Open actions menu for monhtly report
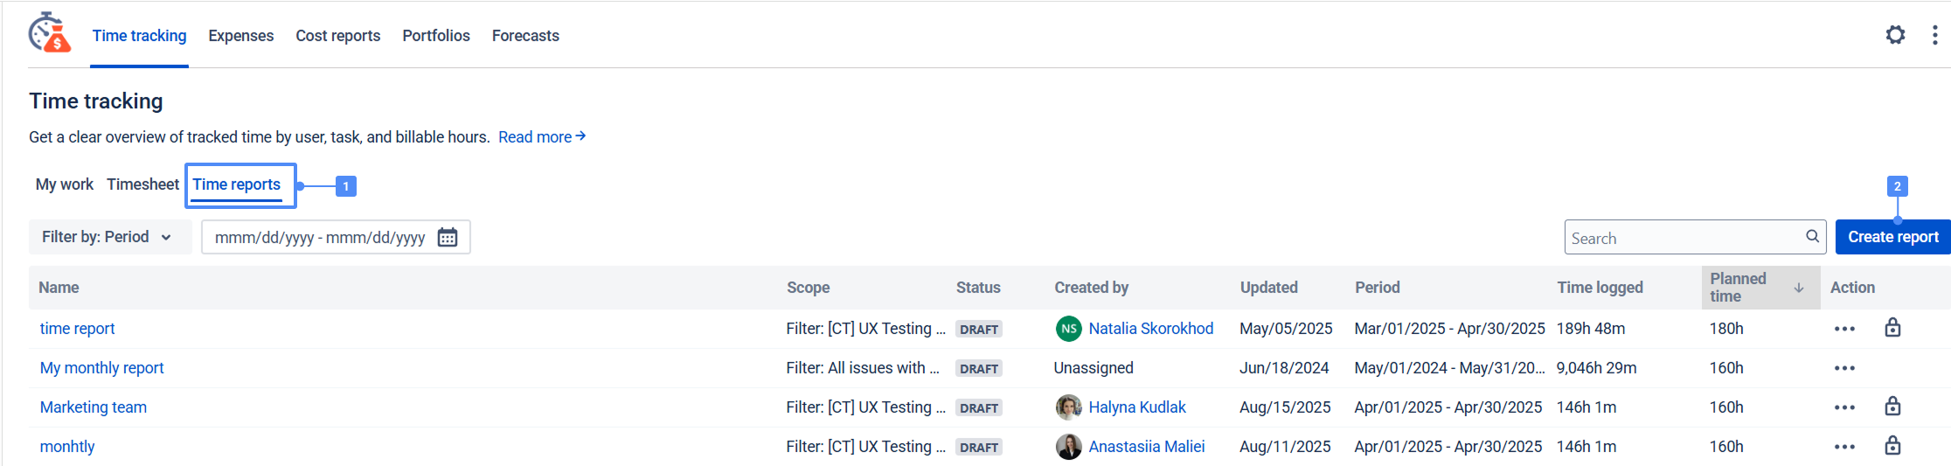Image resolution: width=1951 pixels, height=466 pixels. click(1844, 447)
